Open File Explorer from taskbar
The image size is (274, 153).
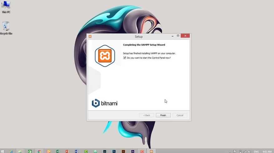[x=20, y=151]
